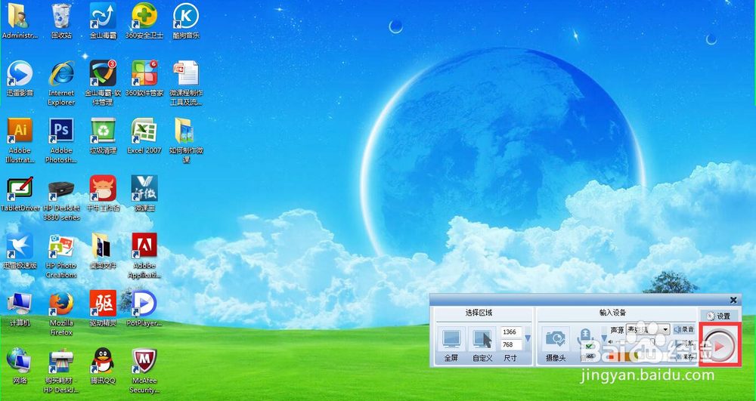The height and width of the screenshot is (401, 756).
Task: Launch 腾讯QQ shortcut
Action: [103, 366]
